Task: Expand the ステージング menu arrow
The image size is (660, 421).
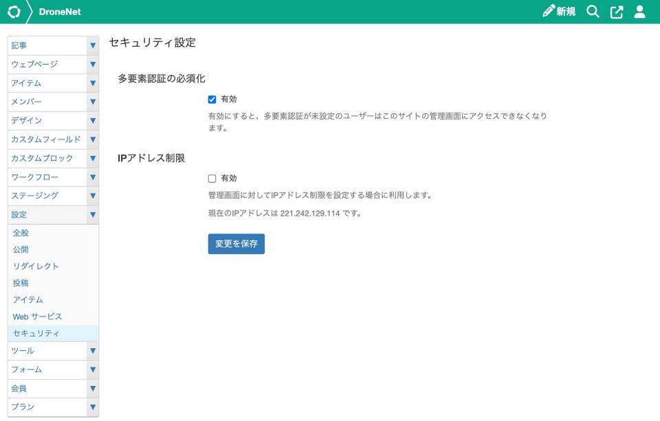Action: pyautogui.click(x=93, y=196)
